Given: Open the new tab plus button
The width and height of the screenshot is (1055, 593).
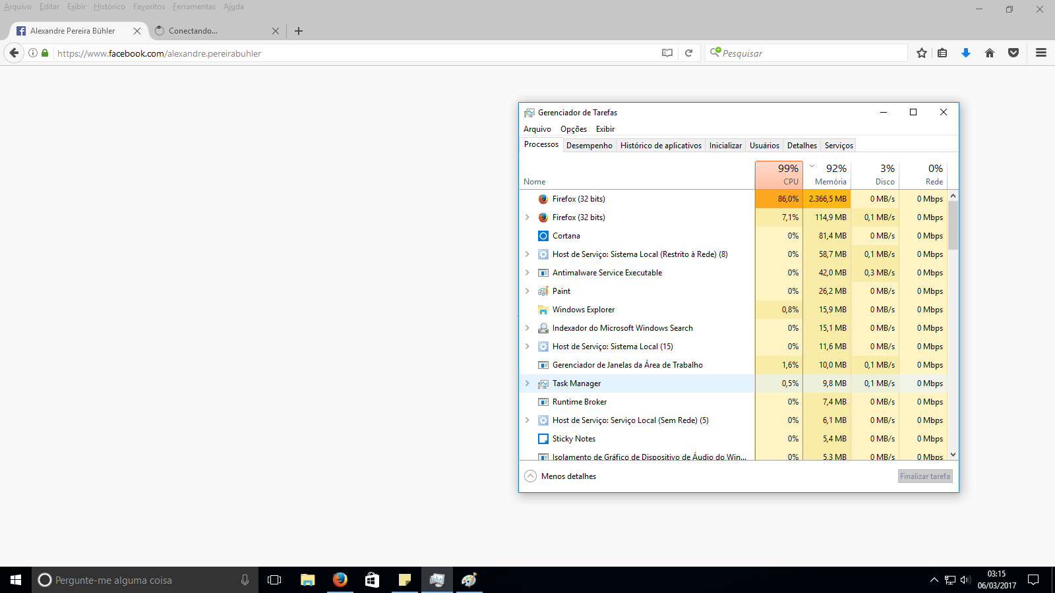Looking at the screenshot, I should coord(299,31).
